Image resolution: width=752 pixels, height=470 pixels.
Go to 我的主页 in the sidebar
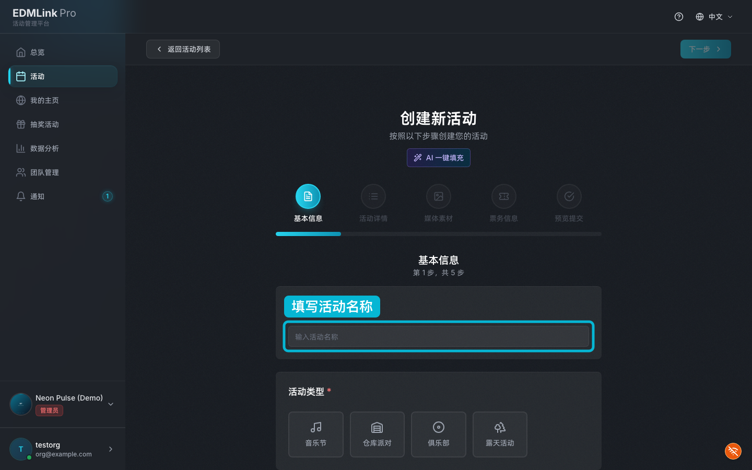(x=63, y=100)
